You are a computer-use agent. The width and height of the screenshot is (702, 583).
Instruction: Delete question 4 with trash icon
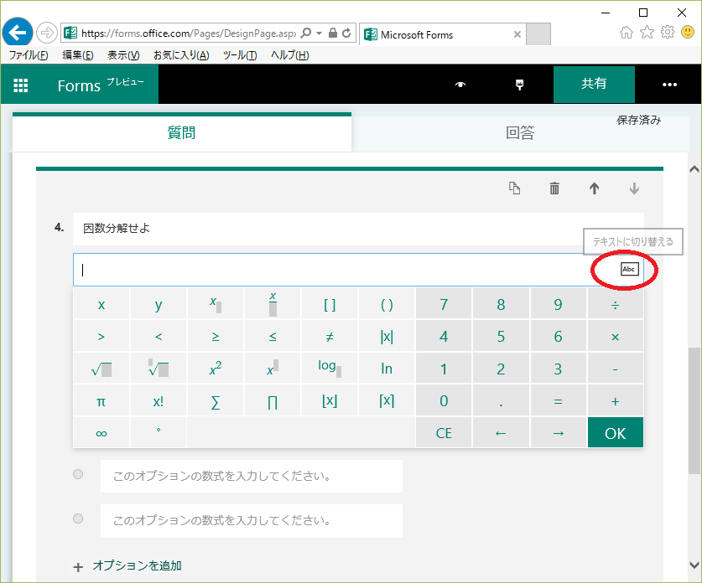coord(554,188)
